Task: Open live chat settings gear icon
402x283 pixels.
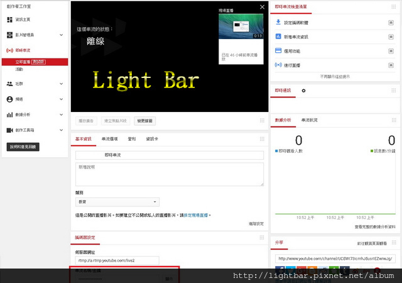Action: [x=303, y=91]
